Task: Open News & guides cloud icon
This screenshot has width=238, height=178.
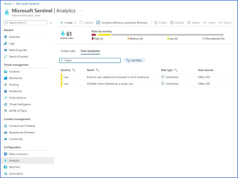Action: 6,50
